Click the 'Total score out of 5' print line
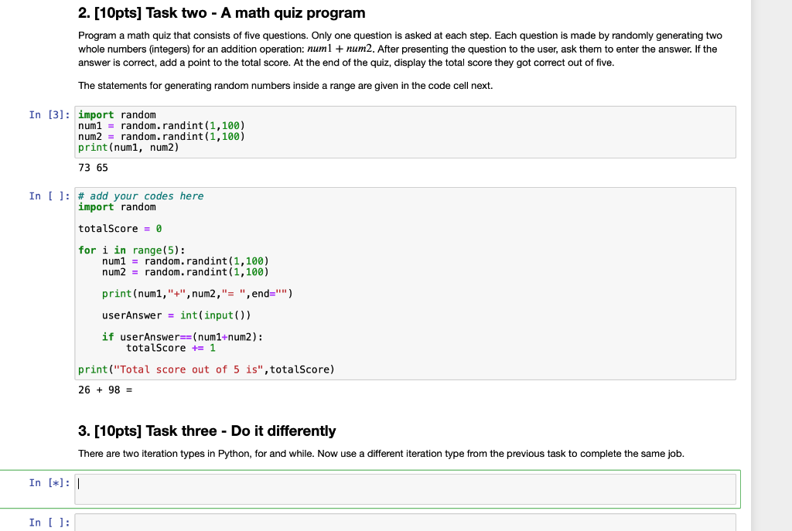The height and width of the screenshot is (531, 792). point(205,369)
